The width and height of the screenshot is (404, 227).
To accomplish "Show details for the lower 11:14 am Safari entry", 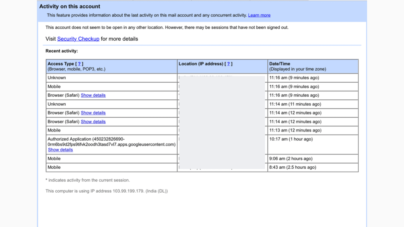I will pos(93,122).
